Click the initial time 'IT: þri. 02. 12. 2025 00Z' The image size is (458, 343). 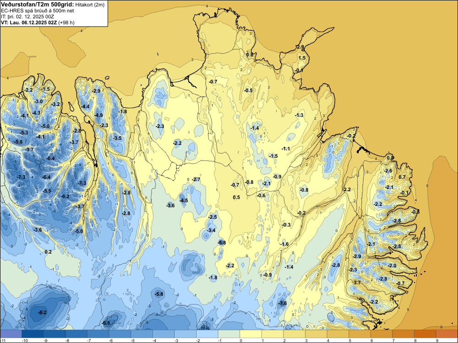[27, 17]
